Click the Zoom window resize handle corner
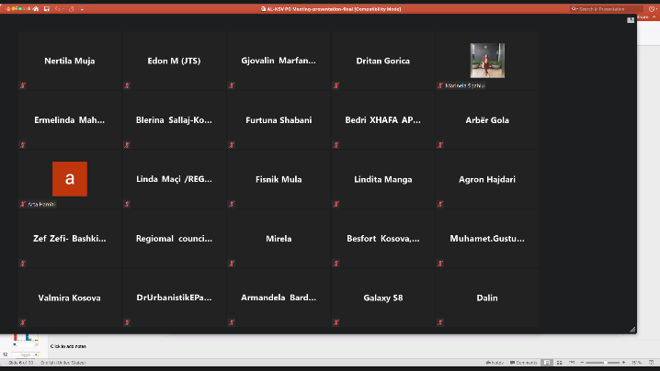The height and width of the screenshot is (371, 660). [x=632, y=330]
